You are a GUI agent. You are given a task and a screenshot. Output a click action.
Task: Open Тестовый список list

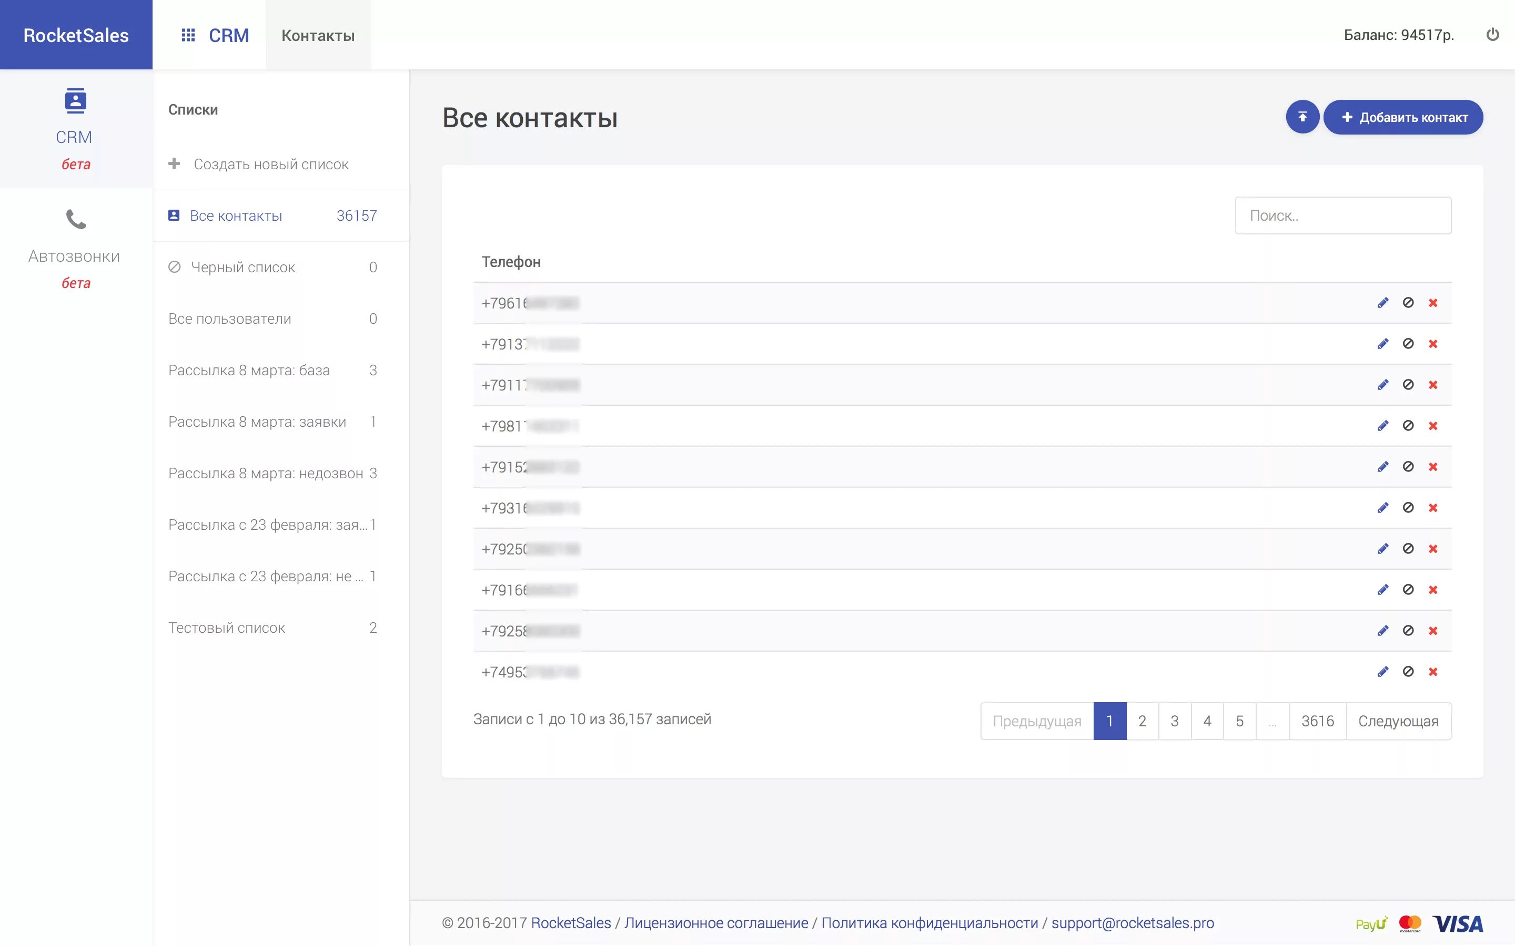point(226,626)
